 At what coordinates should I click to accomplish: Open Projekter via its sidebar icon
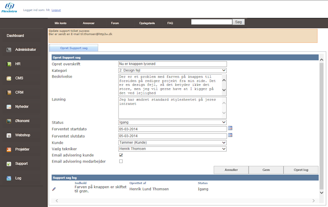pyautogui.click(x=9, y=149)
